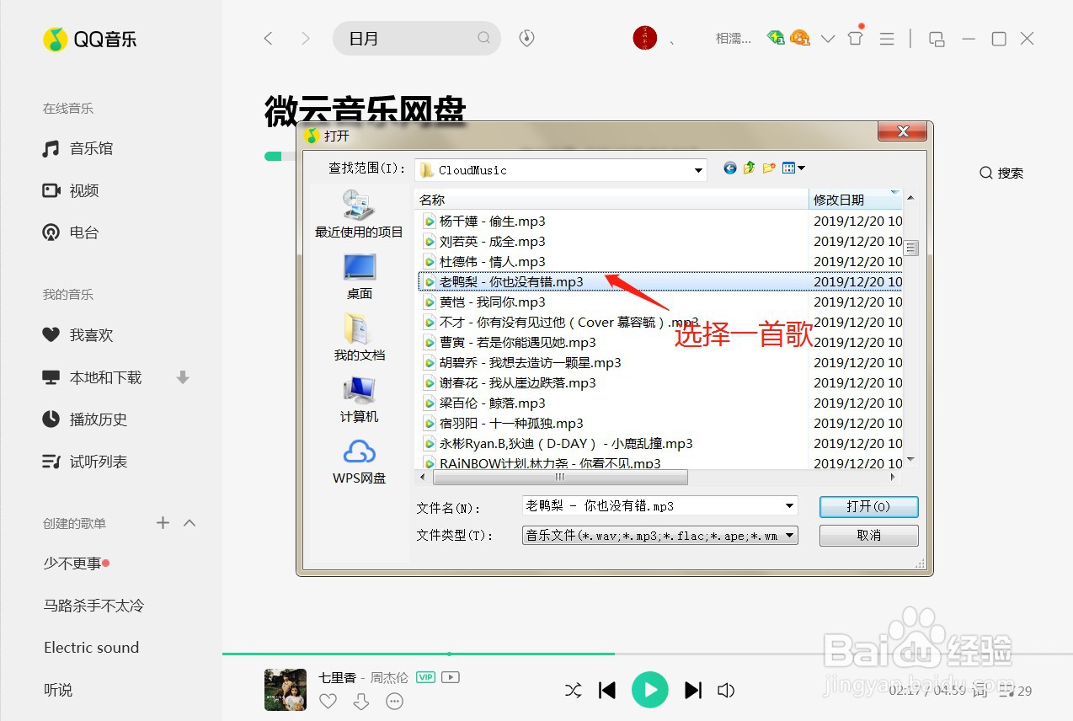1073x721 pixels.
Task: Open 桌面 in the places bar
Action: (x=360, y=276)
